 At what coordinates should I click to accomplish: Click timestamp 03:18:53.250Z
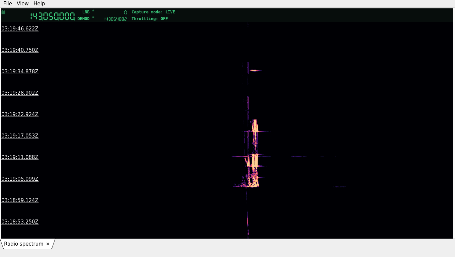(x=20, y=222)
